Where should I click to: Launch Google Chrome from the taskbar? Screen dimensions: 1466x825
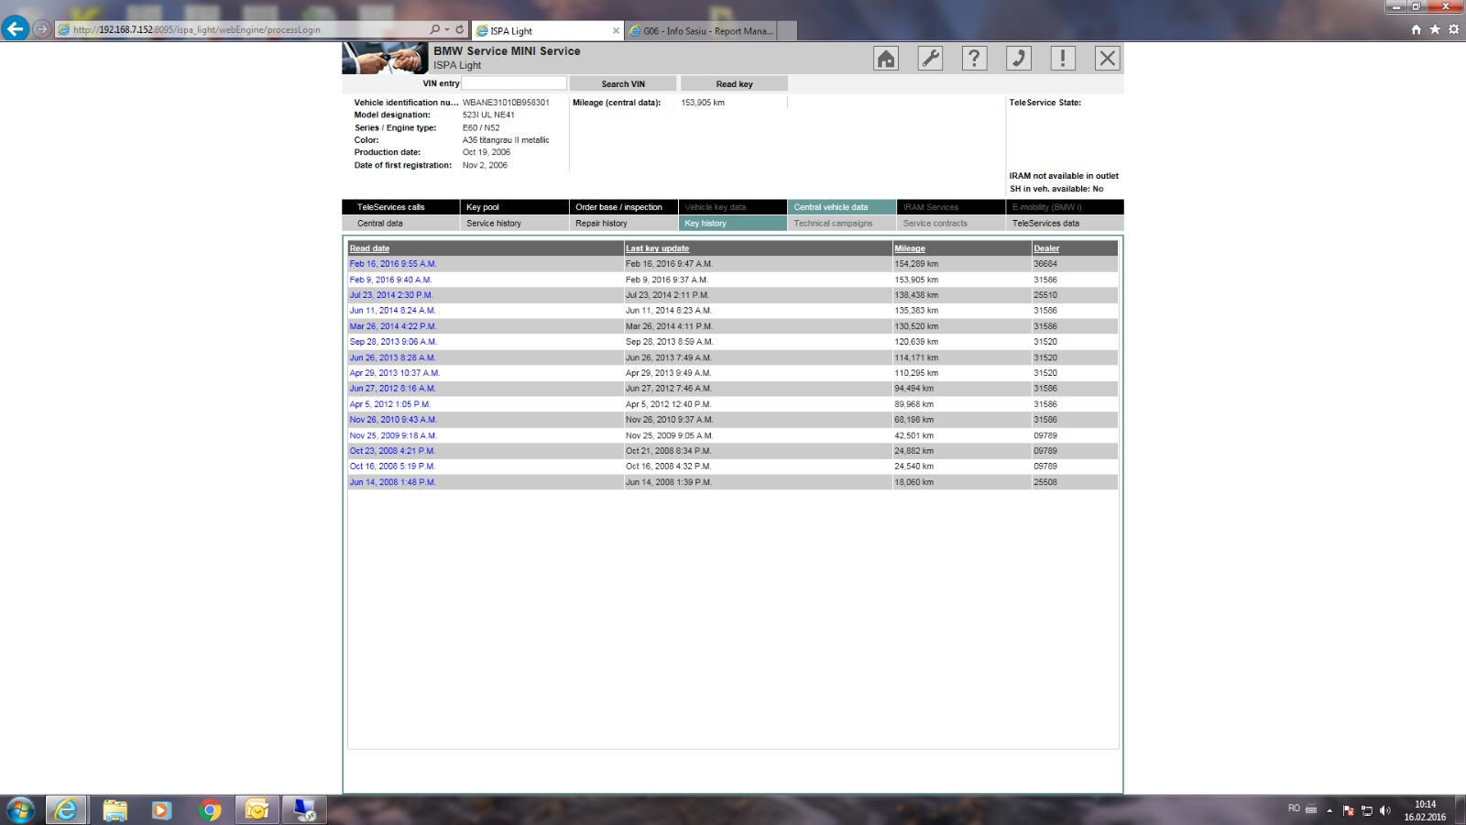pyautogui.click(x=210, y=810)
